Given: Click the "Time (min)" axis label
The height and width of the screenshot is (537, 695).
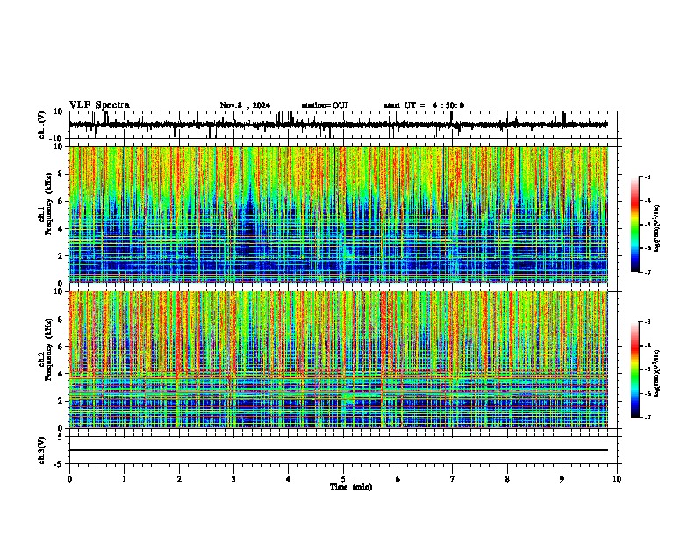Looking at the screenshot, I should pyautogui.click(x=351, y=487).
